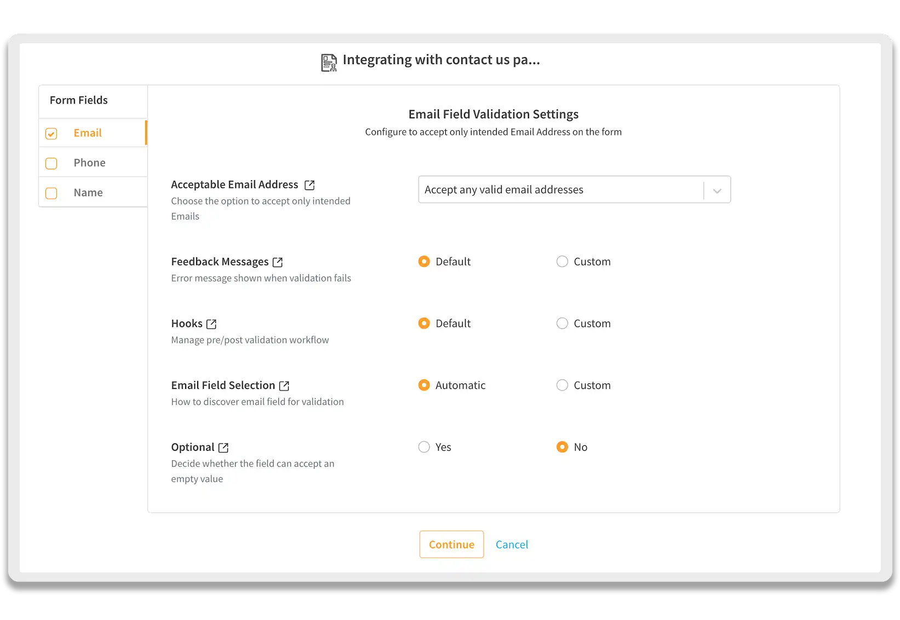Viewport: 900px width, 620px height.
Task: Set Optional to Yes
Action: (424, 447)
